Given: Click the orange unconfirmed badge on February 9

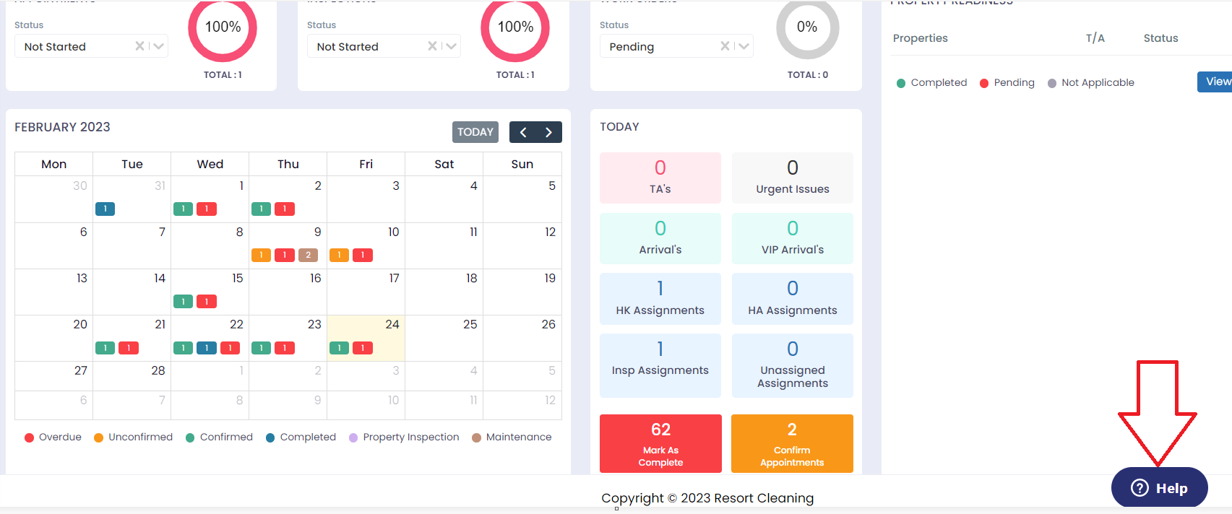Looking at the screenshot, I should pos(261,255).
